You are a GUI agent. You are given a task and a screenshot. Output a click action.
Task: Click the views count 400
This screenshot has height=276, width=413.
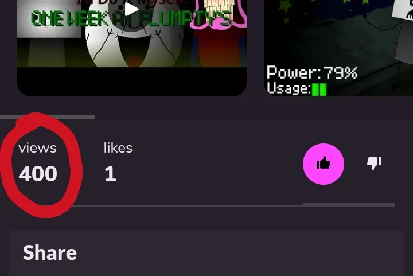(x=38, y=174)
